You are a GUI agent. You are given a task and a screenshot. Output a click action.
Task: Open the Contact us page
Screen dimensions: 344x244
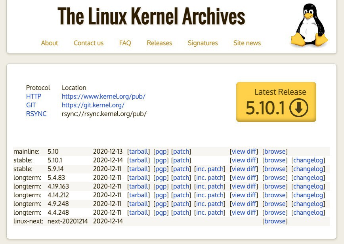coord(88,43)
